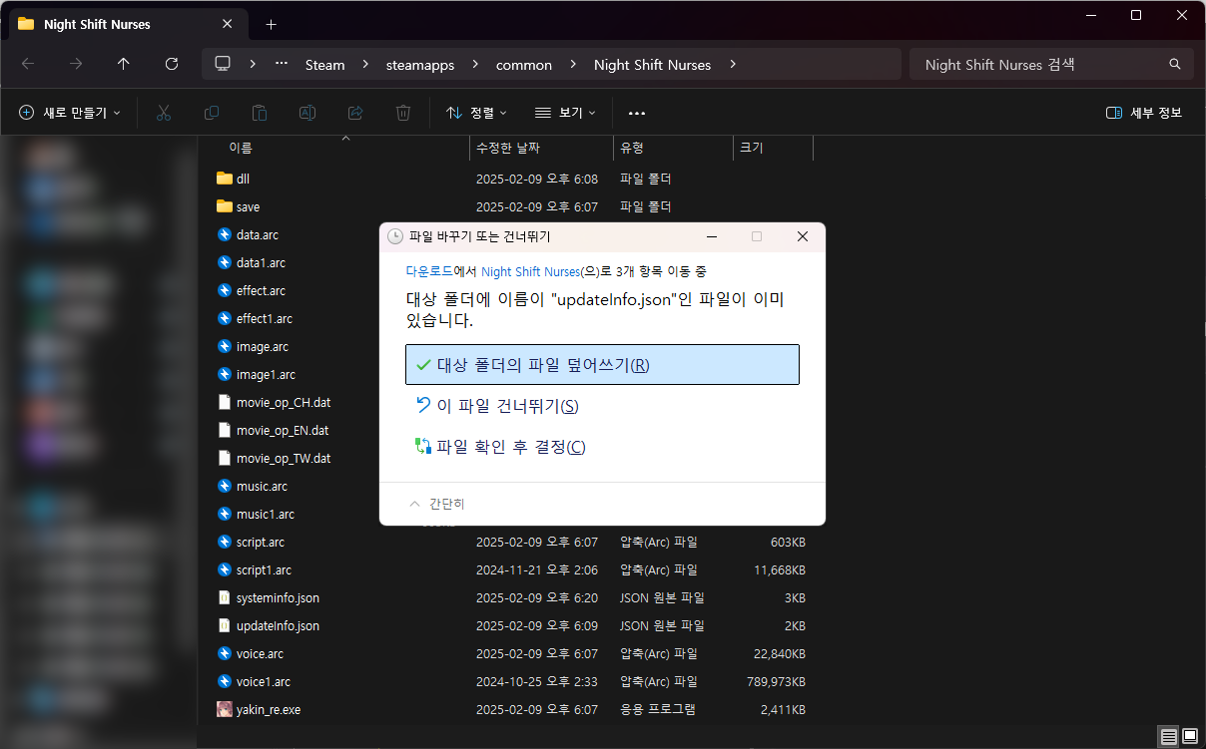Click the data.arc file icon

point(224,234)
